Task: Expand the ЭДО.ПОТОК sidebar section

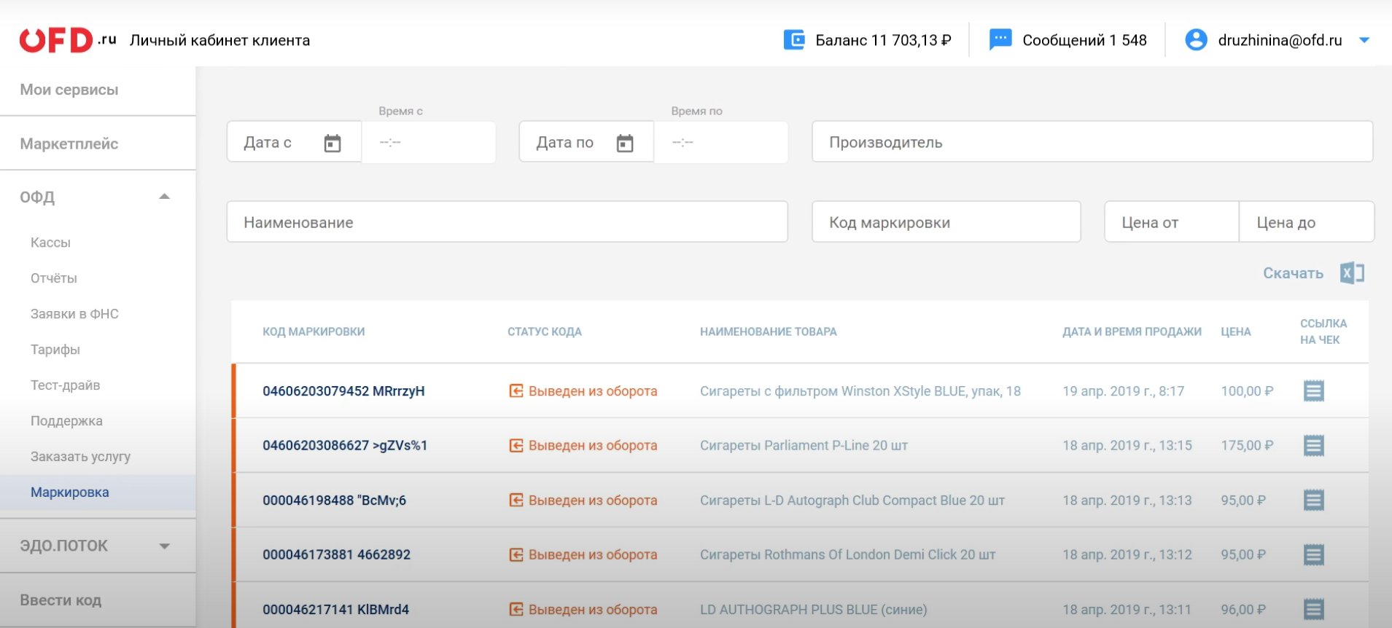Action: click(x=165, y=546)
